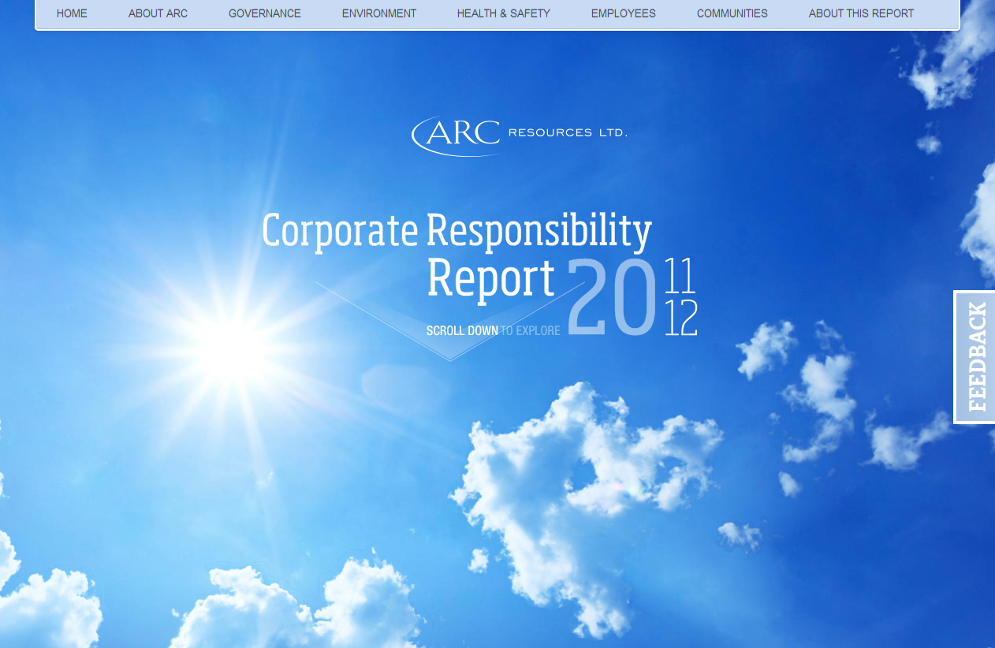This screenshot has width=995, height=648.
Task: Navigate to HEALTH & SAFETY
Action: (504, 13)
